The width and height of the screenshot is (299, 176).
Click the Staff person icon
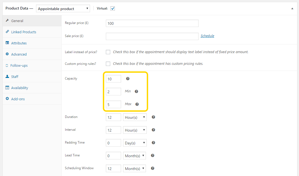7,76
